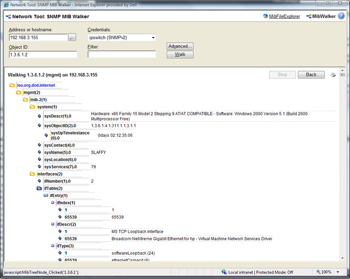Click the Back button
350x279 pixels.
[x=311, y=75]
